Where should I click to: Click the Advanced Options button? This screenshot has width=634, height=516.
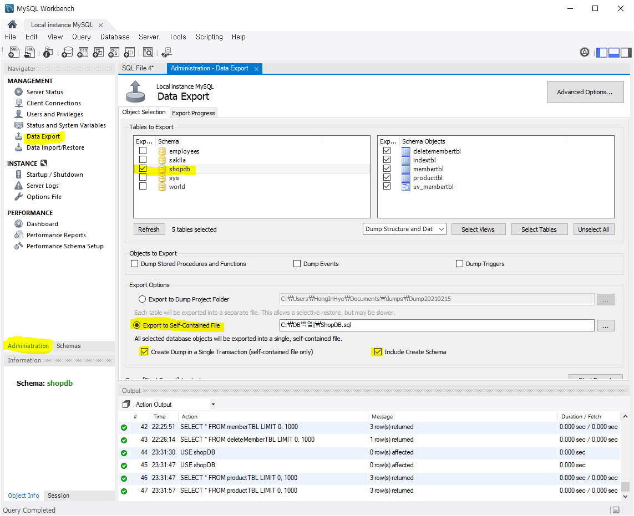pyautogui.click(x=585, y=93)
